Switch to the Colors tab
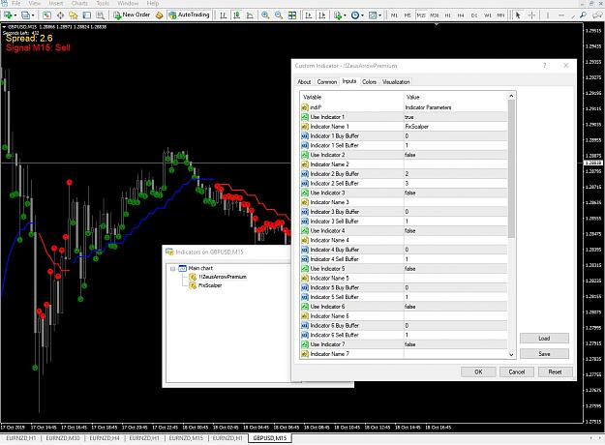 [369, 82]
